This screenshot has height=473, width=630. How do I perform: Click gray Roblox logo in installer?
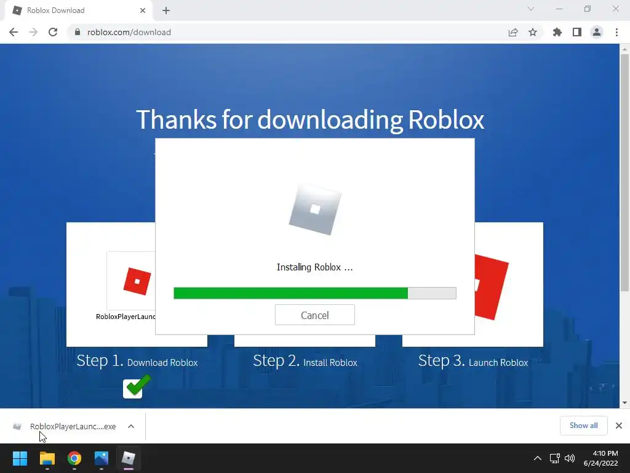click(315, 209)
